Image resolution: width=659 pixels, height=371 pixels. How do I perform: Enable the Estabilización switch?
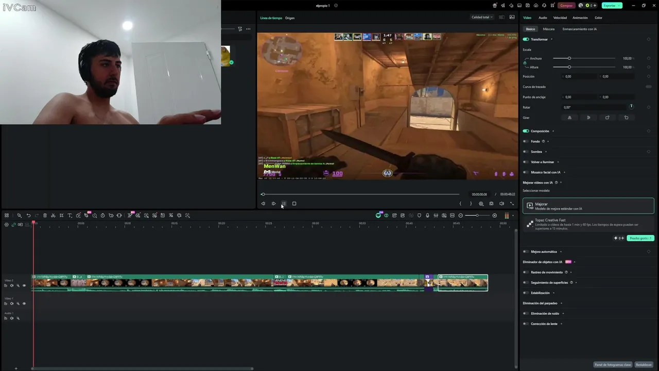coord(526,293)
